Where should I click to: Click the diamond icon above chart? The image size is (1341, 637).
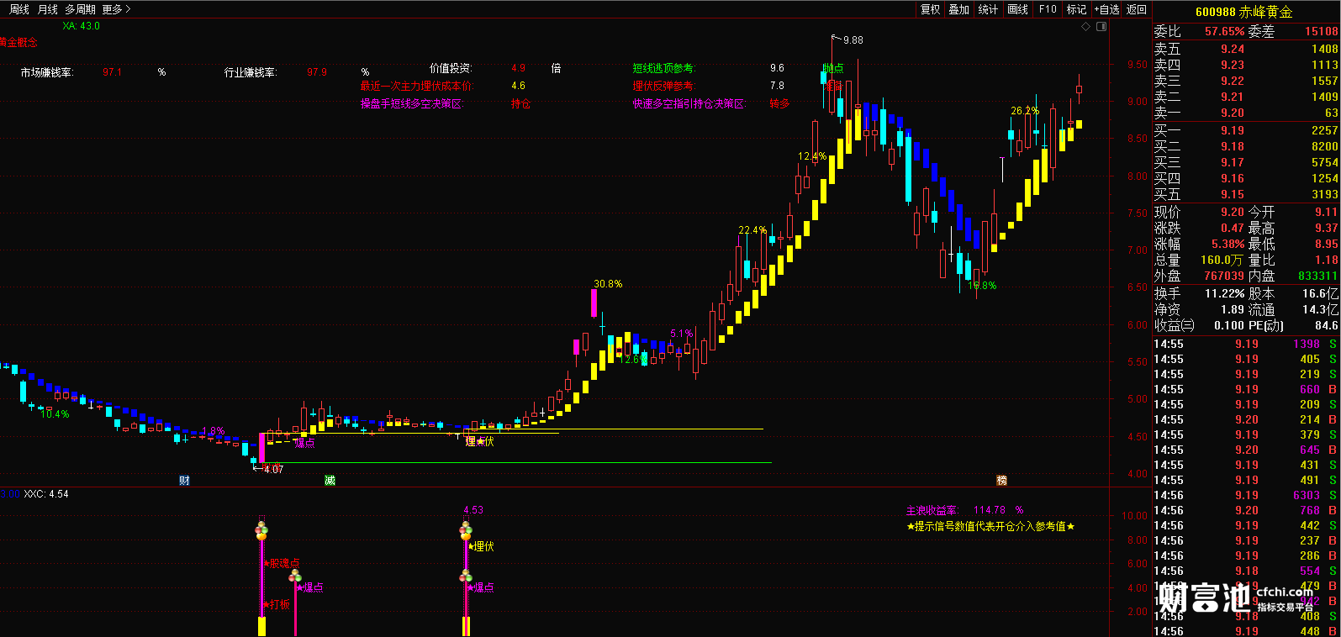(x=1086, y=27)
